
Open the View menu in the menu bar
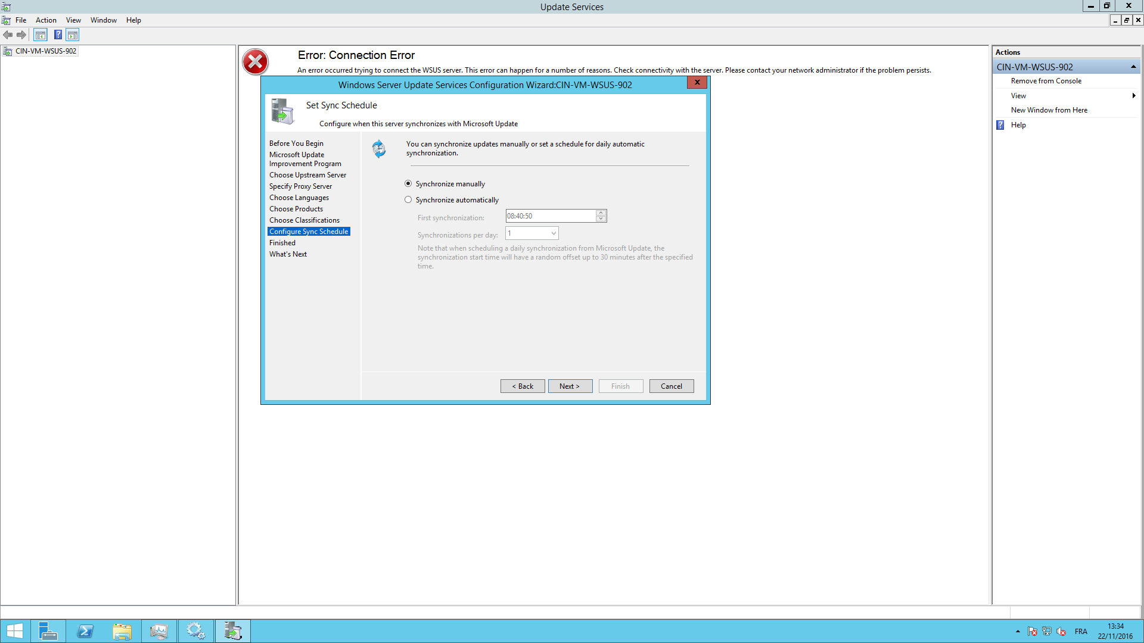pos(73,20)
